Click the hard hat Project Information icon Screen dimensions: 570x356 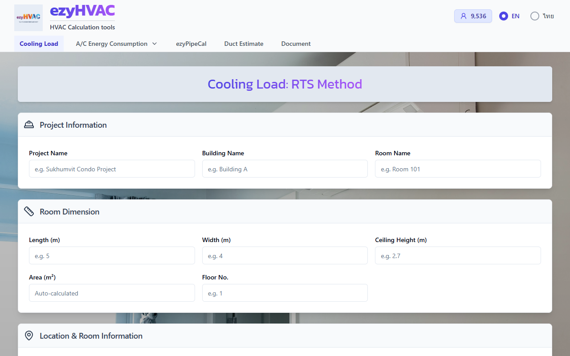29,125
